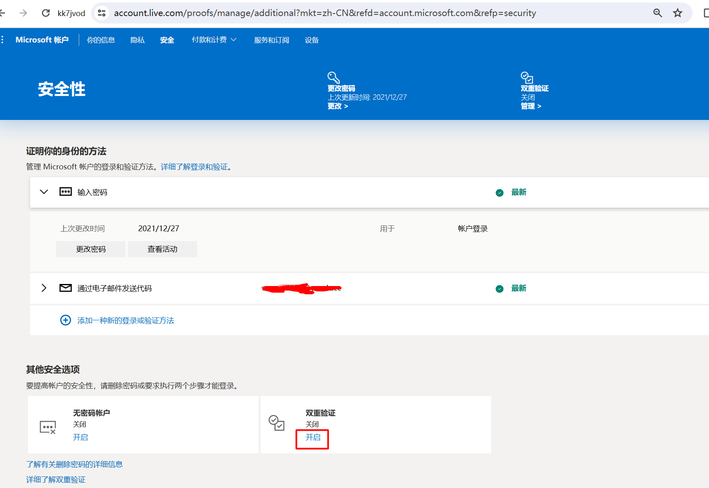Click the 安全性 page heading

(61, 89)
